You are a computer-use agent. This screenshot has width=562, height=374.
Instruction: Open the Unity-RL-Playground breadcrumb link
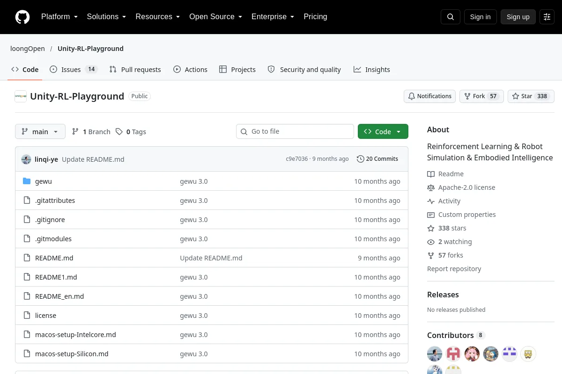pyautogui.click(x=90, y=49)
